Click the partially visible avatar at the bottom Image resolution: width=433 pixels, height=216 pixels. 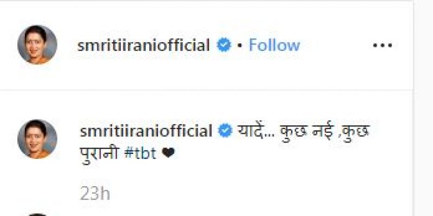click(37, 214)
